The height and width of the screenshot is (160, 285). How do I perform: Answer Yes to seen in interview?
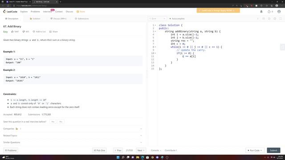pos(53,121)
